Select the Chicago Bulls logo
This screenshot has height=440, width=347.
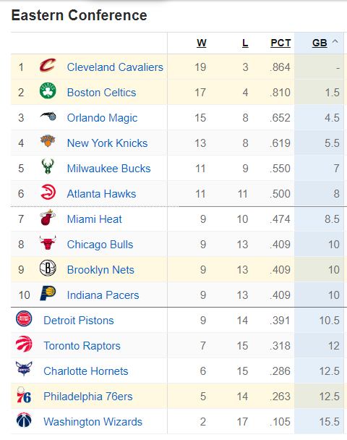48,242
